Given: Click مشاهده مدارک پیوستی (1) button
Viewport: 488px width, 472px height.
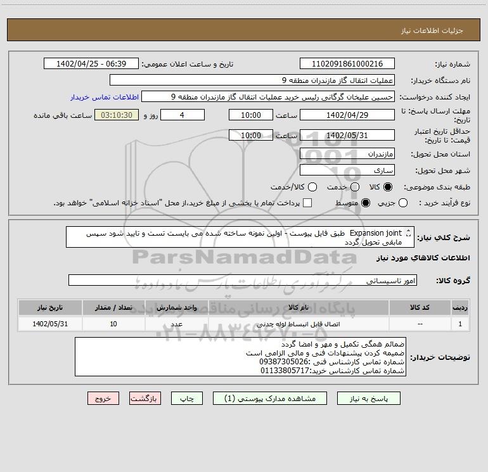Looking at the screenshot, I should [270, 399].
